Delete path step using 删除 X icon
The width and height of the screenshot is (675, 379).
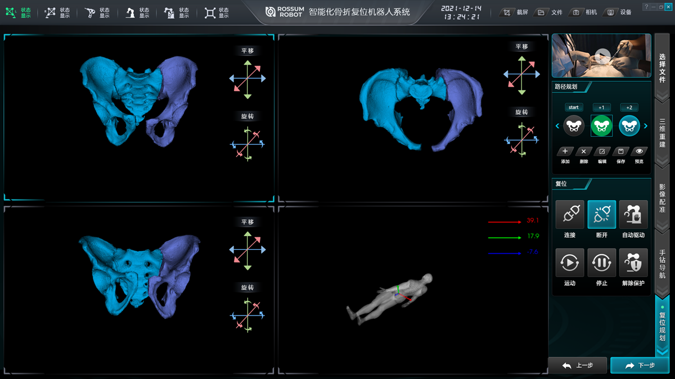[584, 151]
